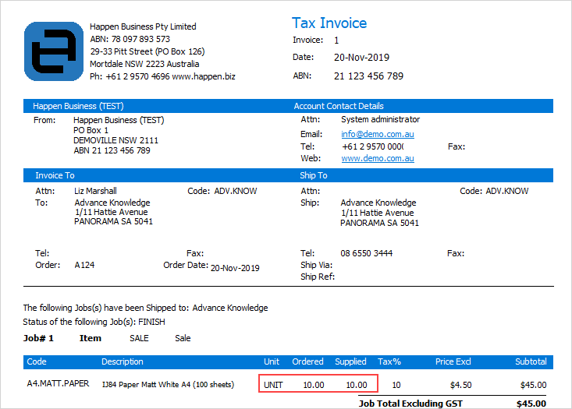This screenshot has width=572, height=409.
Task: Click the Subtotal column header
Action: tap(531, 361)
